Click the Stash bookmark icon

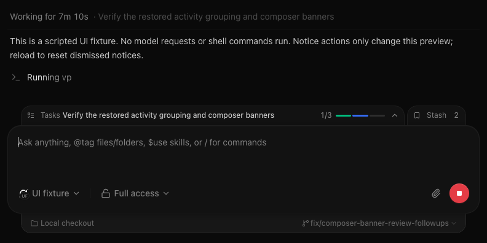(417, 115)
